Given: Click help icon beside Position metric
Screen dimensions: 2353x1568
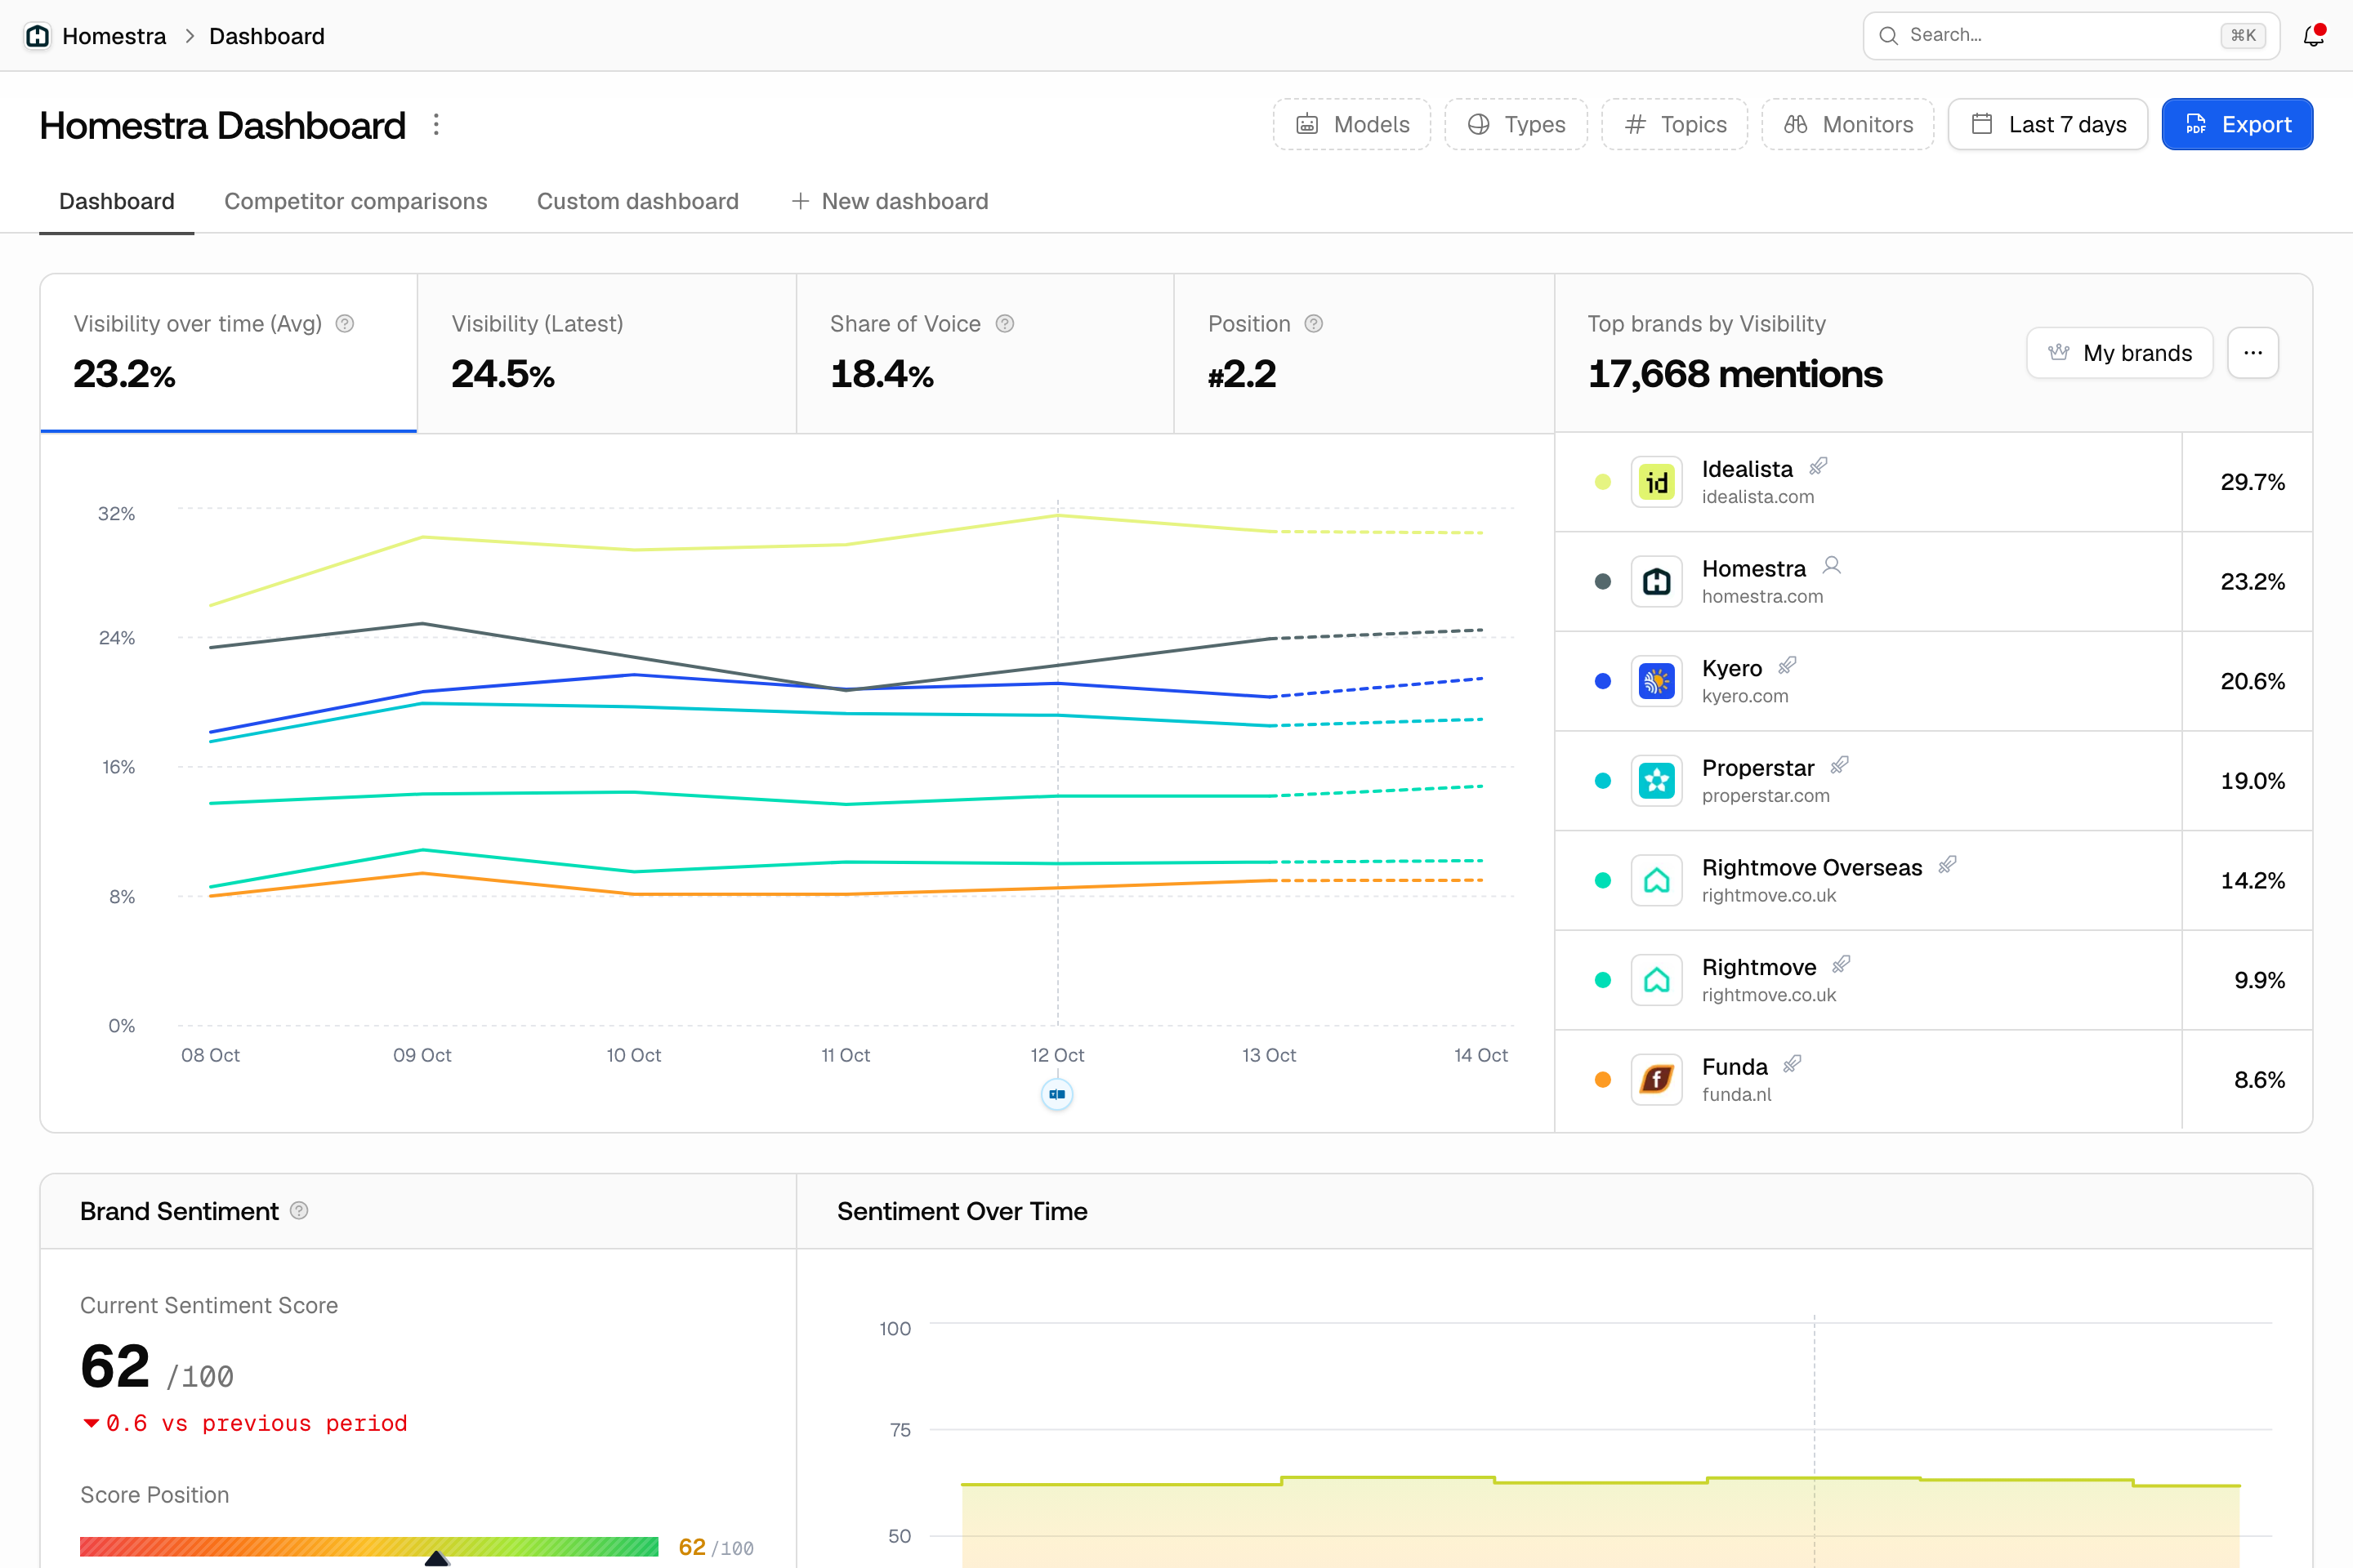Looking at the screenshot, I should pos(1315,324).
